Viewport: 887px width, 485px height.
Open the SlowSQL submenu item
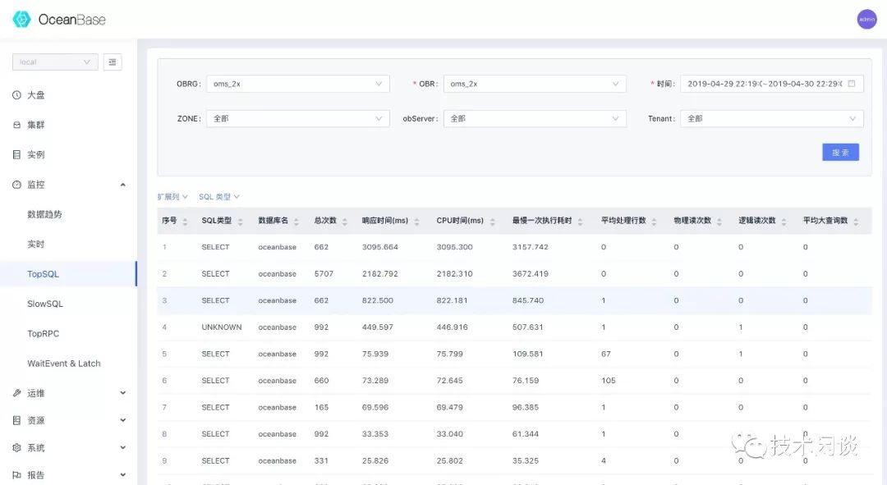(x=45, y=304)
